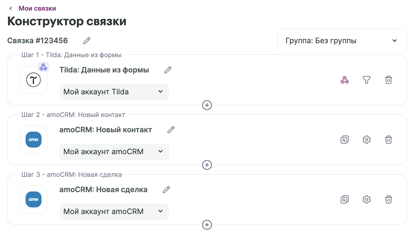The image size is (416, 235).
Task: Edit the Связка #123456 name pencil
Action: (x=87, y=41)
